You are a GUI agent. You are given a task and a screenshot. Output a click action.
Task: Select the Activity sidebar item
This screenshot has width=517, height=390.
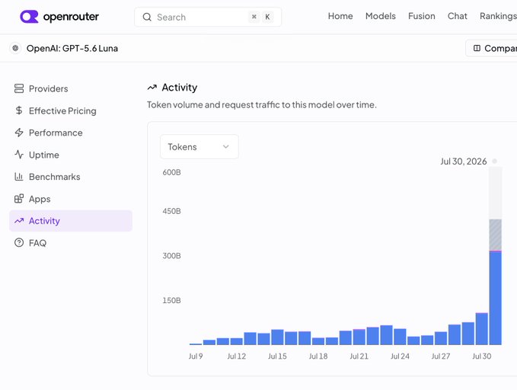point(71,221)
